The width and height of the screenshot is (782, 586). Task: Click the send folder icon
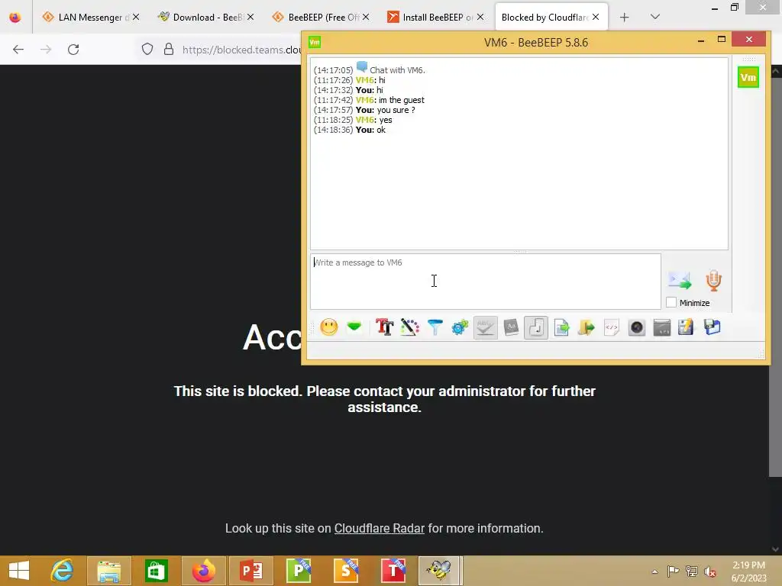tap(586, 327)
